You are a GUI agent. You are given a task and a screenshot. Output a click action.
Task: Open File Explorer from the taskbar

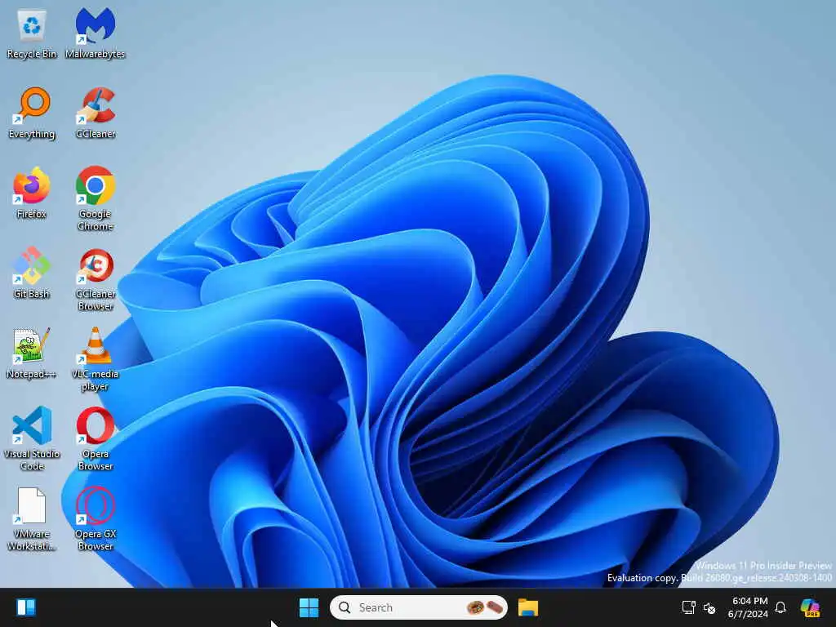[528, 607]
